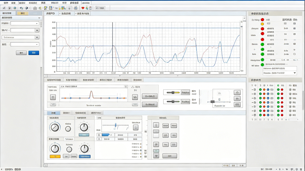The image size is (305, 171).
Task: Click the red heart icon in the toolbar
Action: point(83,8)
